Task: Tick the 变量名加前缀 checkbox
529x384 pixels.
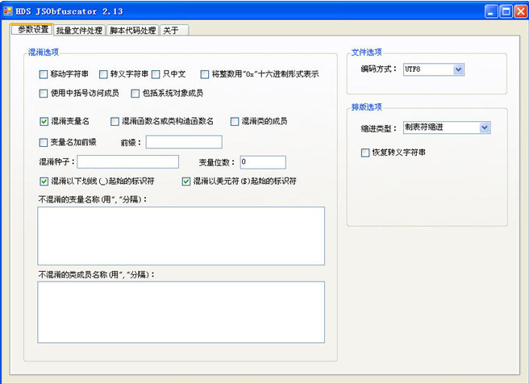Action: click(44, 143)
